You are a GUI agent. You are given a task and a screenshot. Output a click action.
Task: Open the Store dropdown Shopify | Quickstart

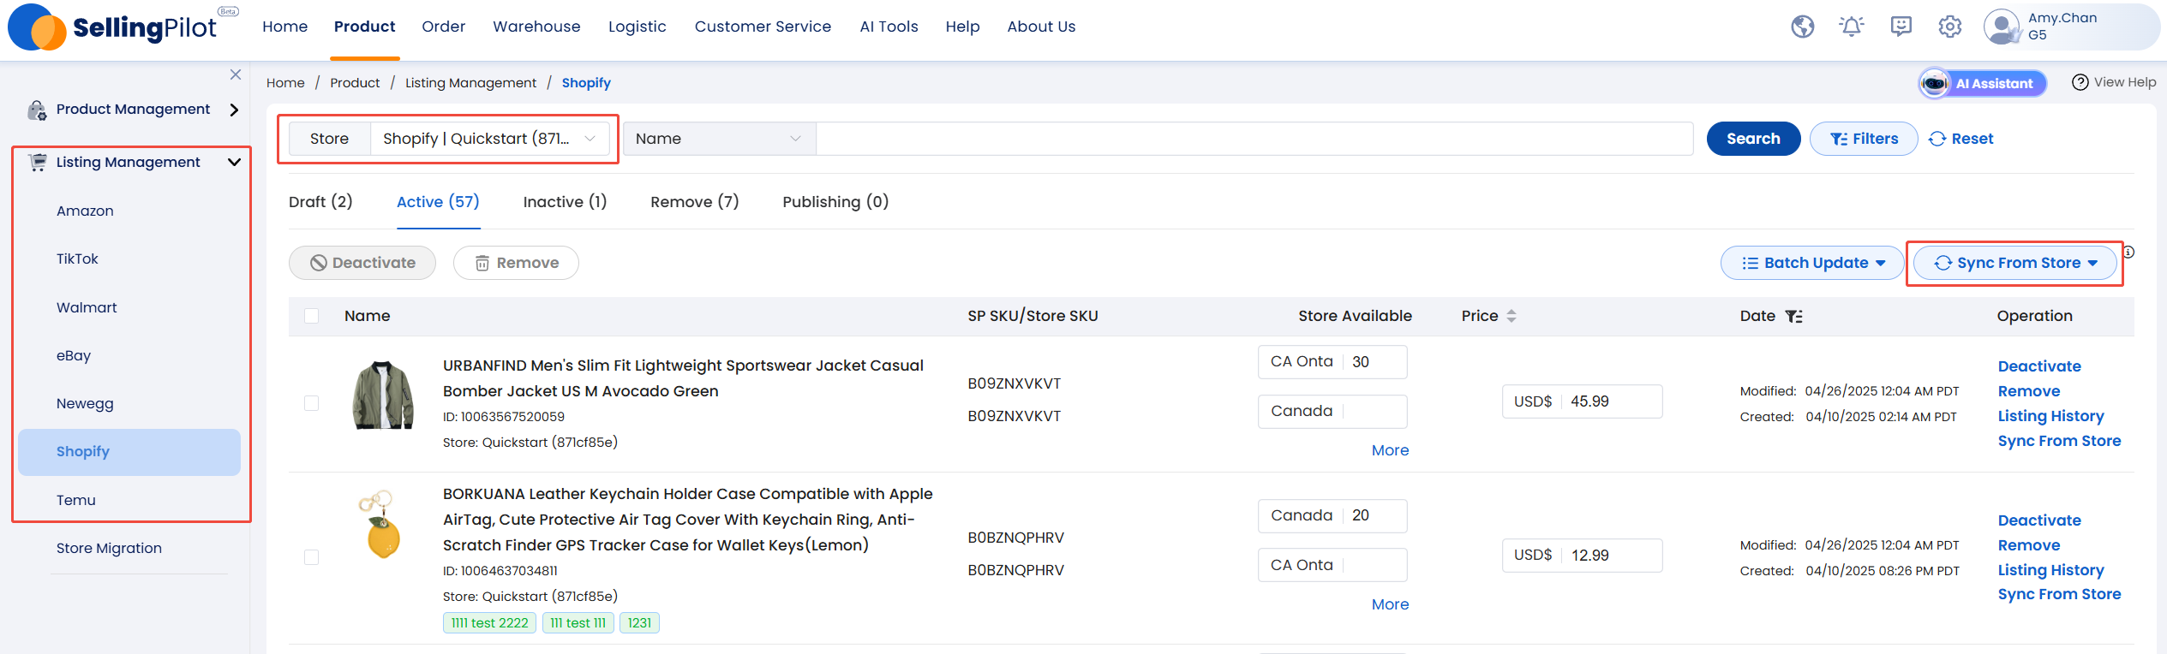click(x=489, y=139)
